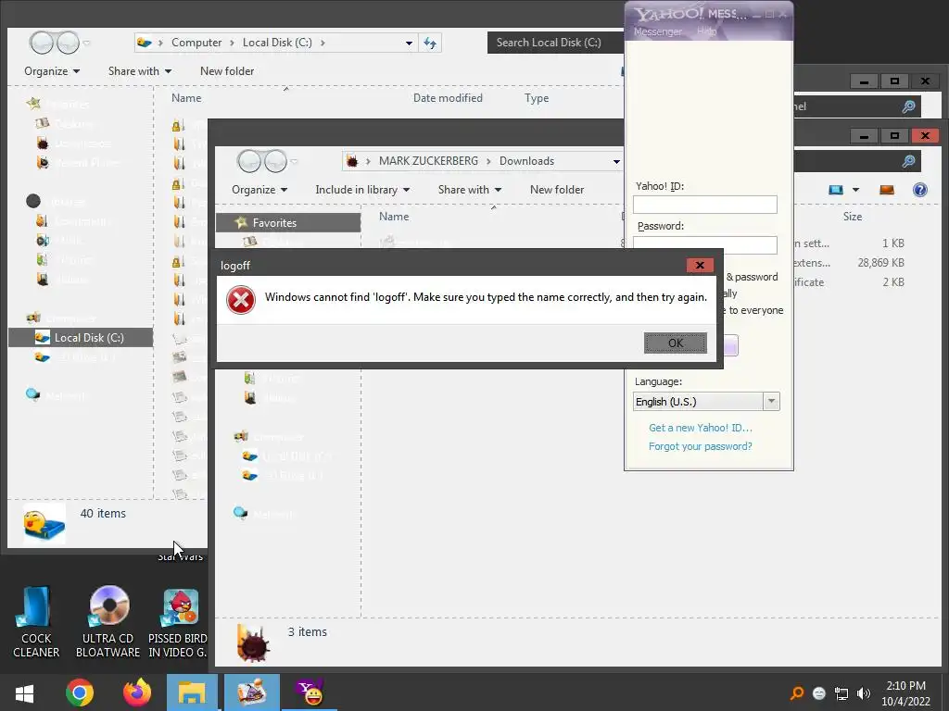Click Control Panel taskbar icon
Screen dimensions: 949x711
pyautogui.click(x=252, y=692)
